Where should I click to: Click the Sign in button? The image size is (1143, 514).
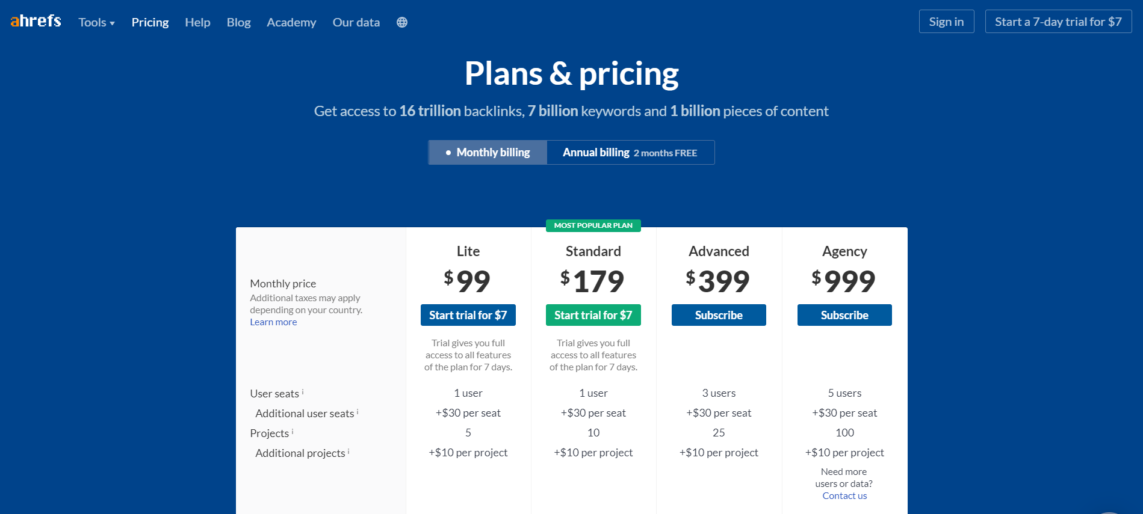(x=946, y=22)
